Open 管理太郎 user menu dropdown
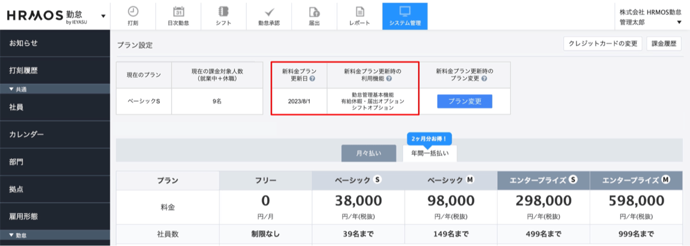Screen dimensions: 690x246 [x=679, y=22]
